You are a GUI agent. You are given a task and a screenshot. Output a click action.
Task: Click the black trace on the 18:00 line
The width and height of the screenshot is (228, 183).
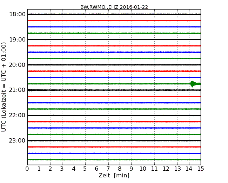click(114, 14)
